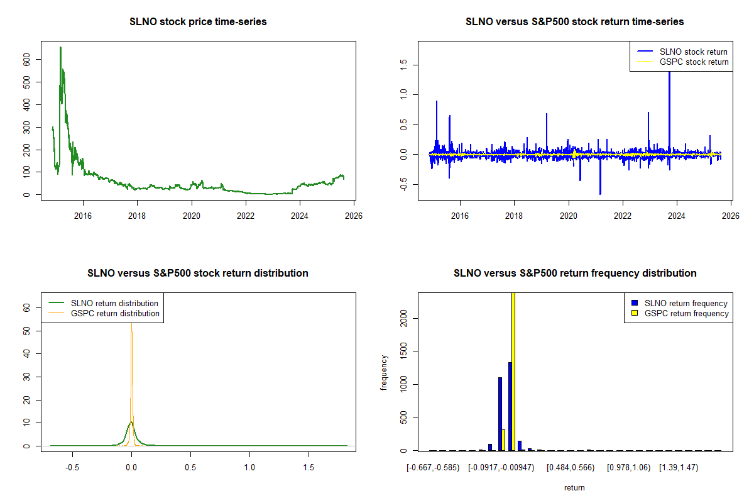Click the 600 y-axis tick on the stock price chart
754x503 pixels.
(x=27, y=59)
